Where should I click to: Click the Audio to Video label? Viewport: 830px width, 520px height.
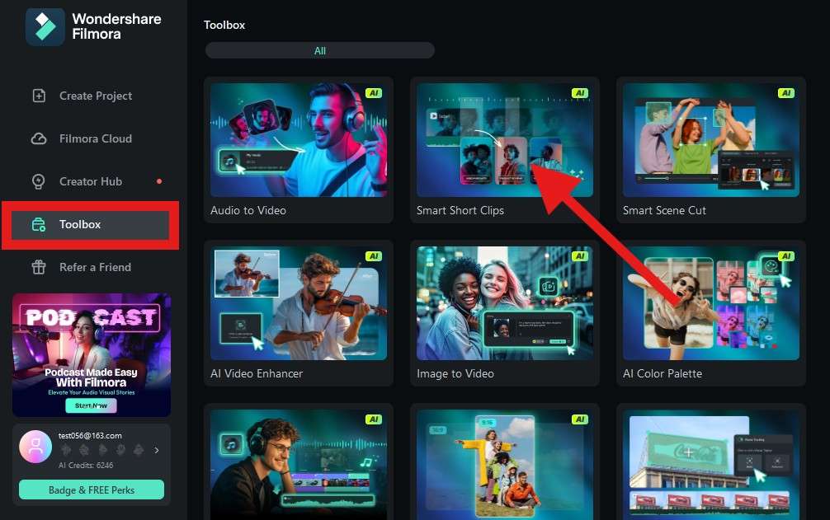pyautogui.click(x=248, y=210)
